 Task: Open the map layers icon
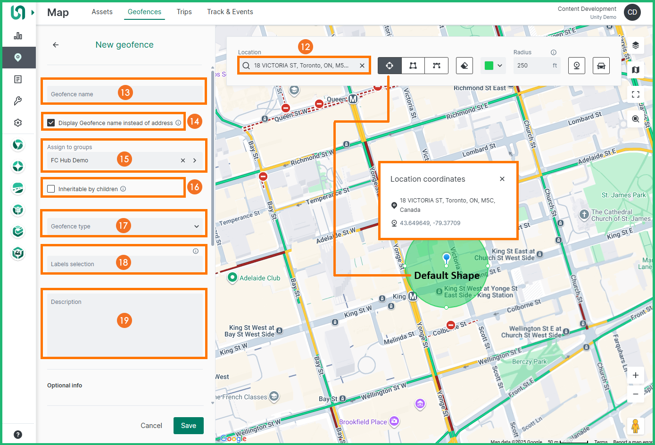[636, 45]
